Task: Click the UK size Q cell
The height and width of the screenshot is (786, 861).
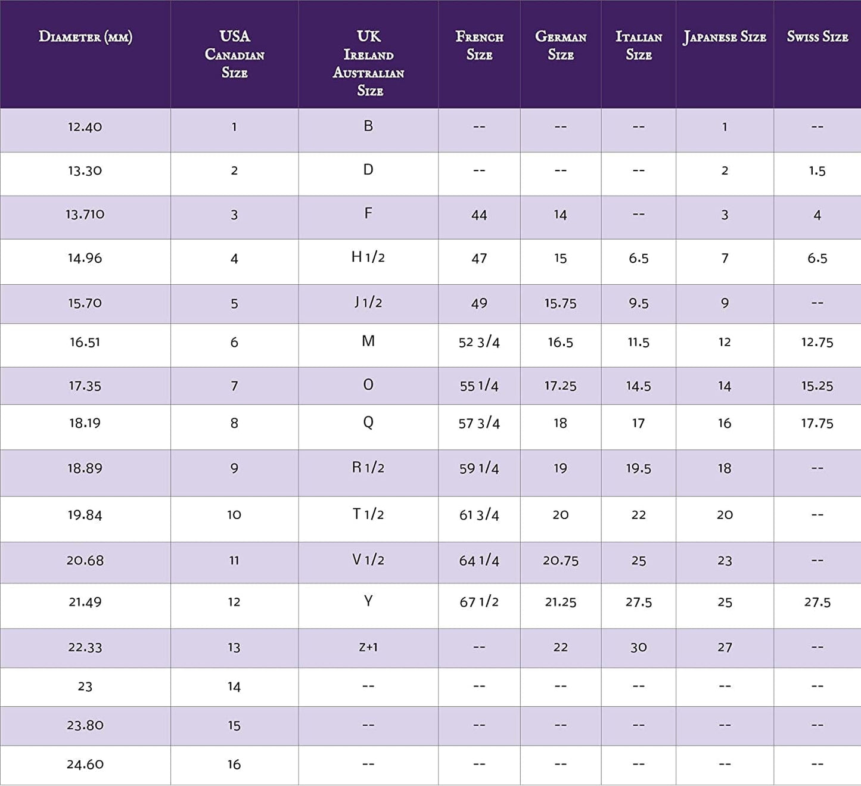Action: [368, 422]
